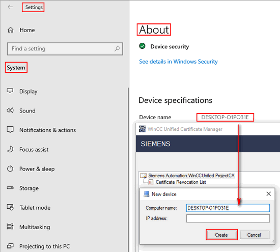This screenshot has height=252, width=280.
Task: Open Tablet mode settings
Action: [x=35, y=208]
